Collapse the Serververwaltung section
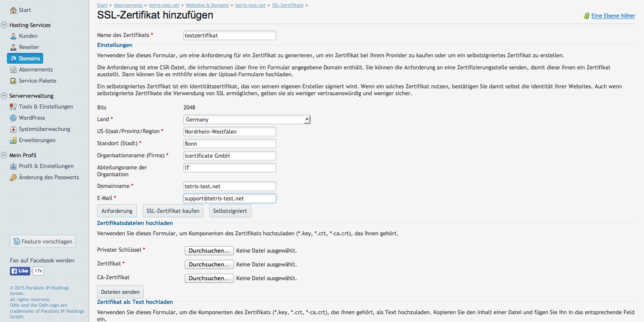Screen dimensions: 644x322 pyautogui.click(x=4, y=96)
